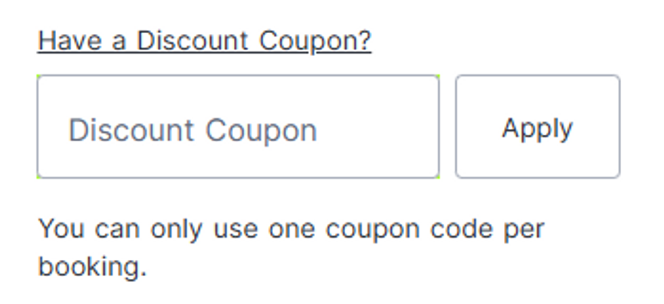Click Apply to redeem the coupon
664x304 pixels.
[x=537, y=127]
